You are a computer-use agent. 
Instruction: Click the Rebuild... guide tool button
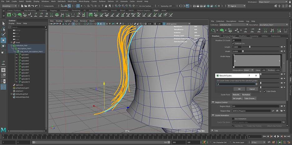236,94
